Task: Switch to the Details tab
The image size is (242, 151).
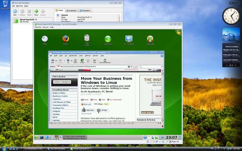Action: coord(59,10)
